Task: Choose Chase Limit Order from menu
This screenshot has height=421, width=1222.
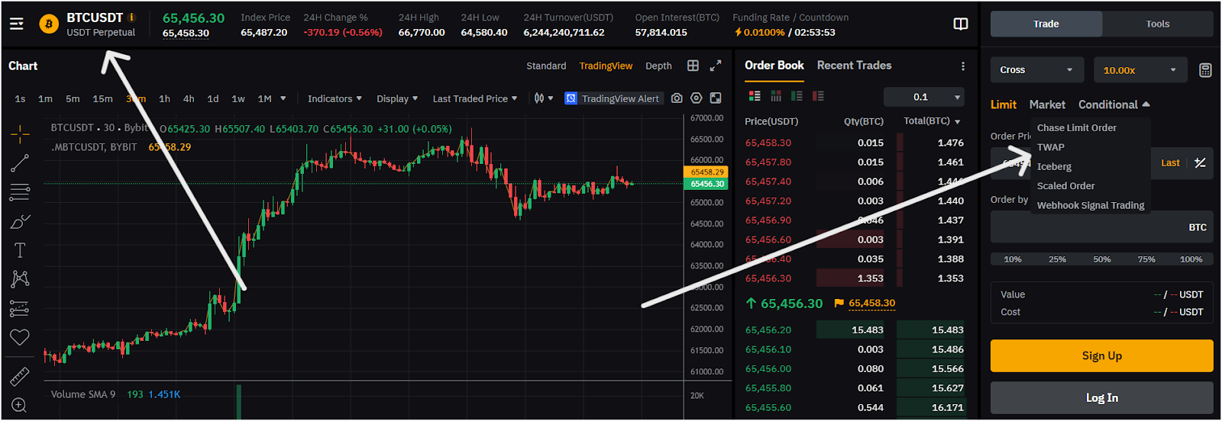Action: [1077, 127]
